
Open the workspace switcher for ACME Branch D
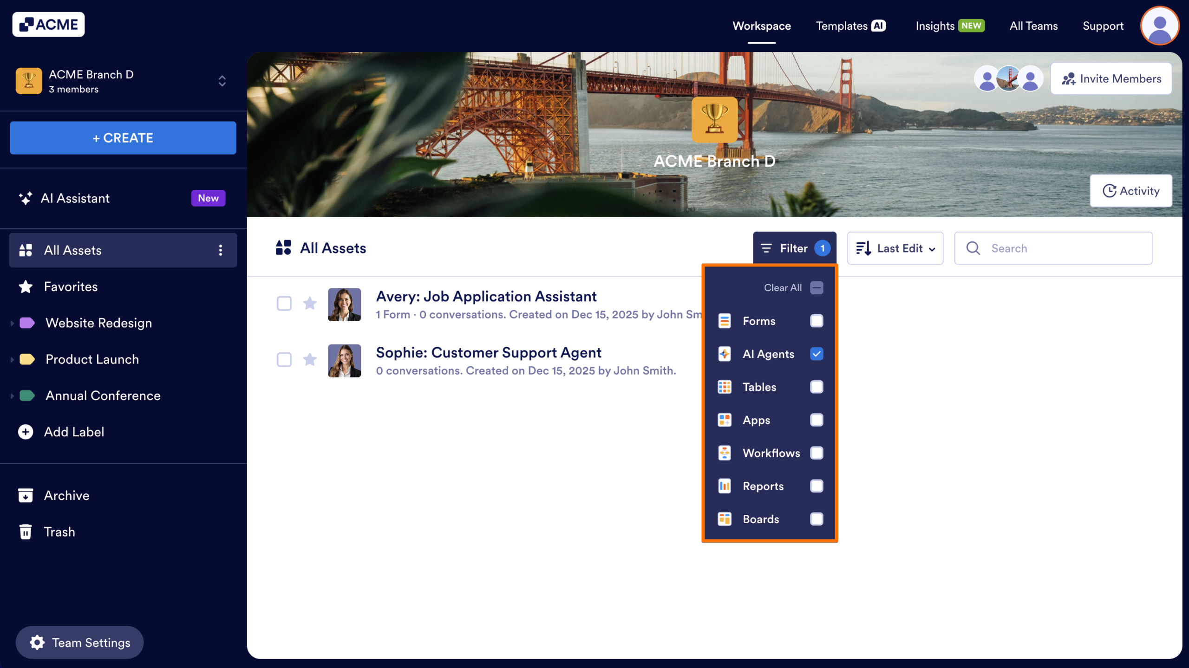pyautogui.click(x=222, y=81)
